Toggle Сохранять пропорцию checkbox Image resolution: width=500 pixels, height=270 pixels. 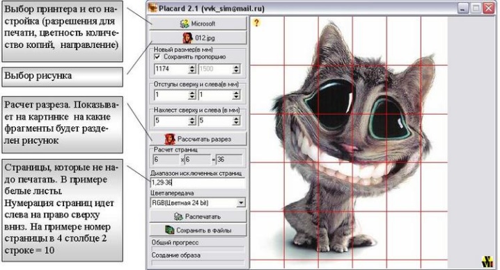click(x=157, y=57)
